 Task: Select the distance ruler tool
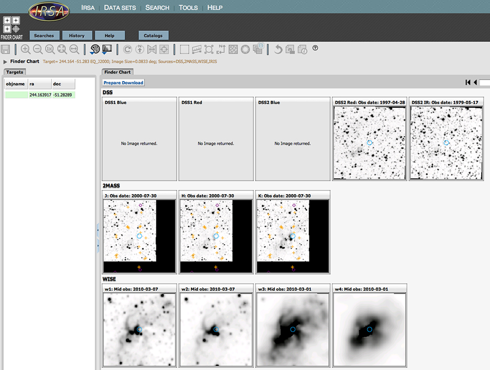[x=197, y=50]
